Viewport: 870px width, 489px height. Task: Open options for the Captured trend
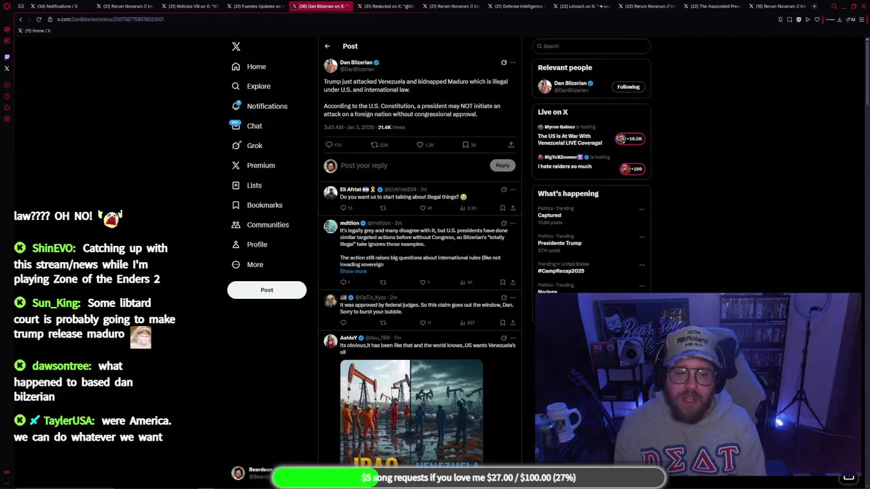(642, 209)
